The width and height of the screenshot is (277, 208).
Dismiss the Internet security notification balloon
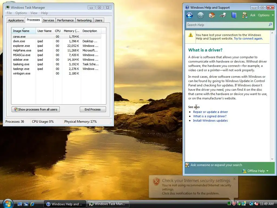click(x=234, y=179)
